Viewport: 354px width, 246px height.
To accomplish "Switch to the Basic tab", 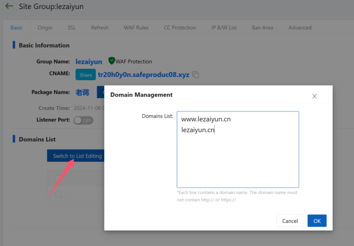I will click(x=17, y=28).
